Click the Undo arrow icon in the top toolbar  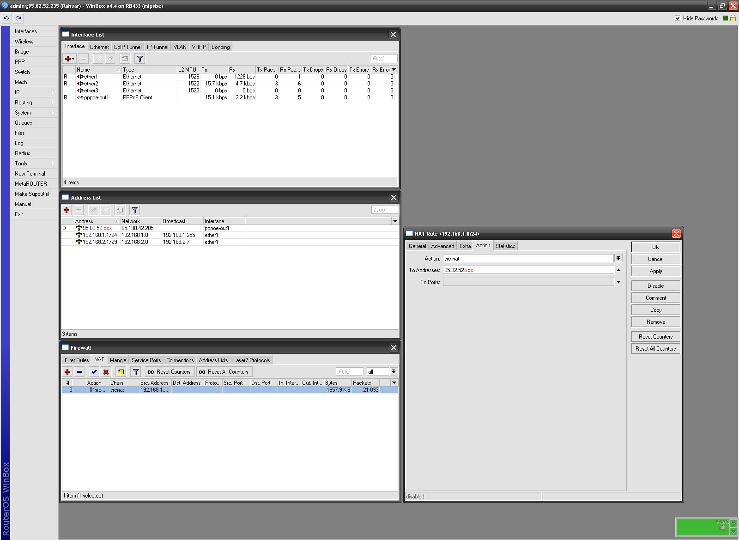point(6,18)
